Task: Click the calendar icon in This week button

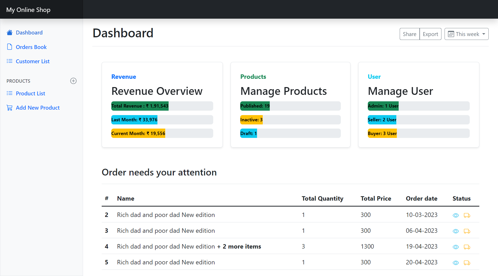Action: coord(451,34)
